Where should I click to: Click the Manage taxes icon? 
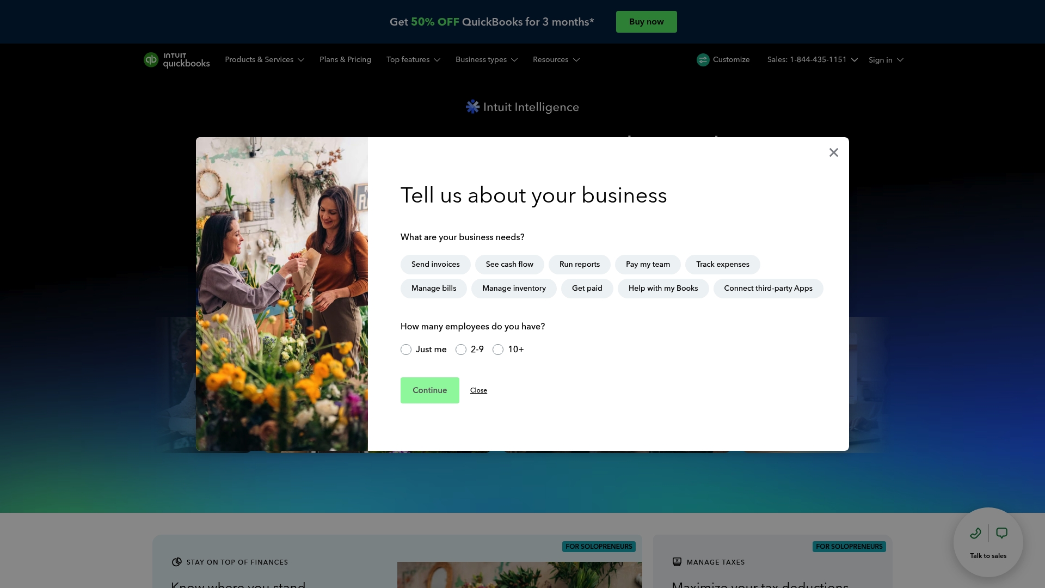pos(677,562)
